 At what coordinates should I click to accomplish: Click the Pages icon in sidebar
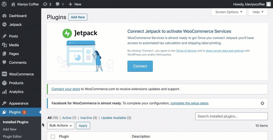click(x=4, y=54)
